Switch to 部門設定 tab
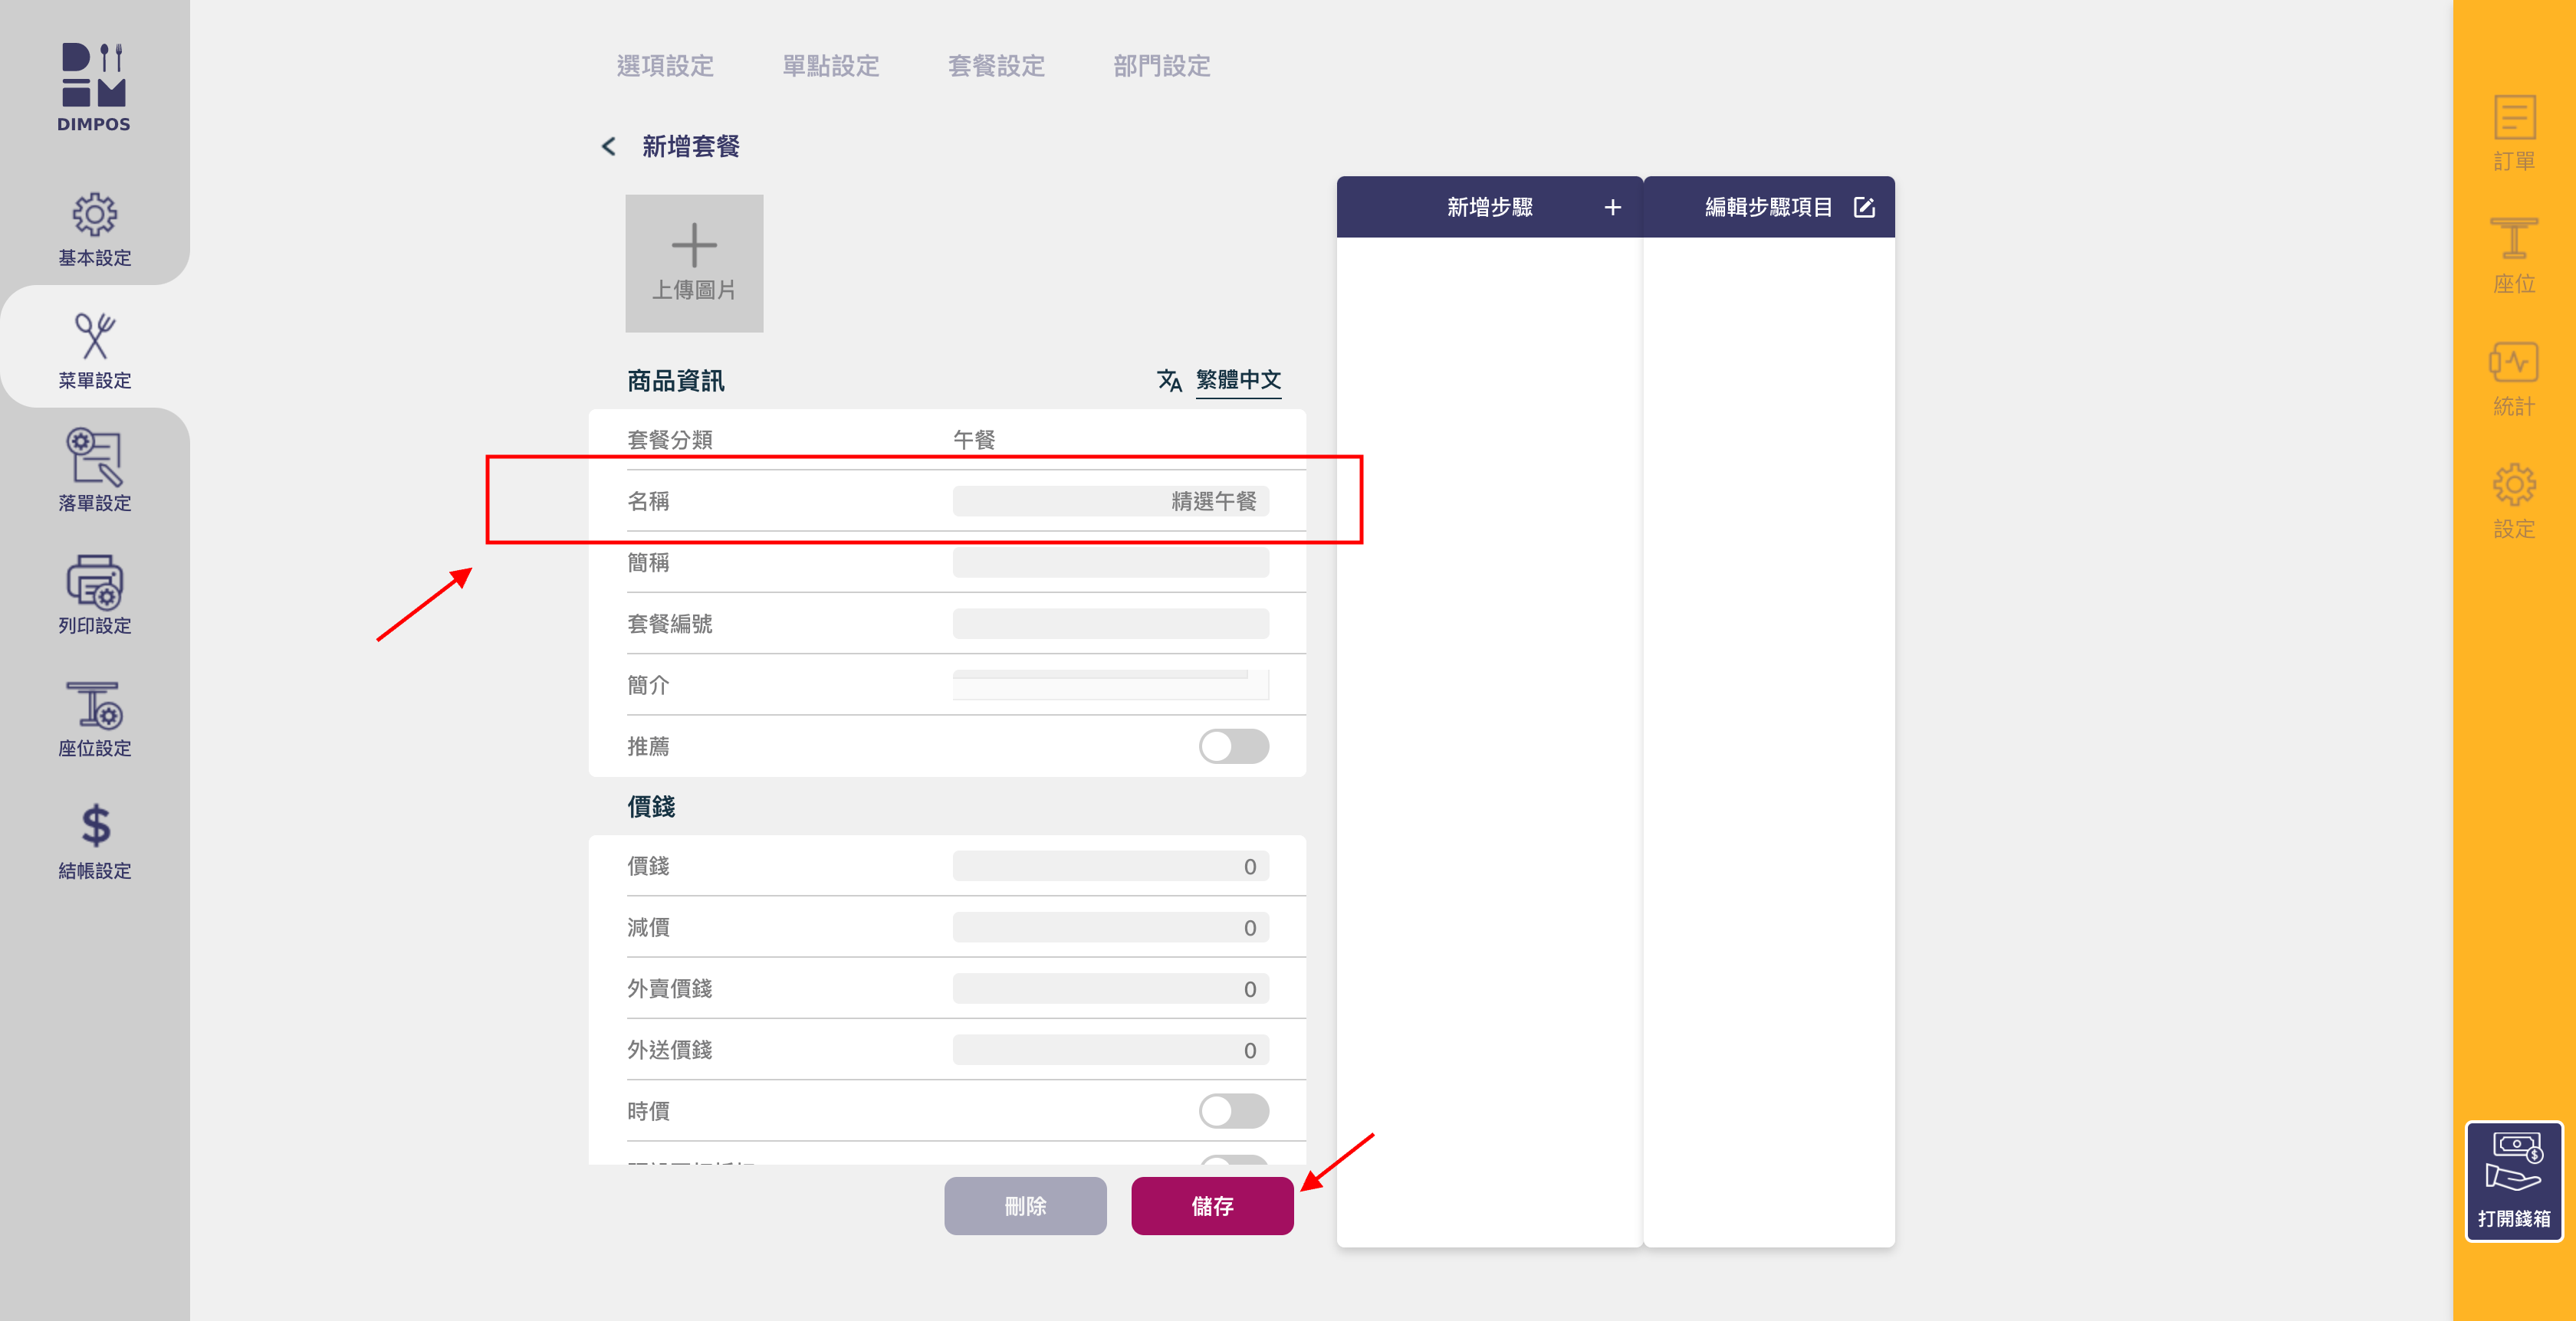Viewport: 2576px width, 1321px height. [1161, 66]
